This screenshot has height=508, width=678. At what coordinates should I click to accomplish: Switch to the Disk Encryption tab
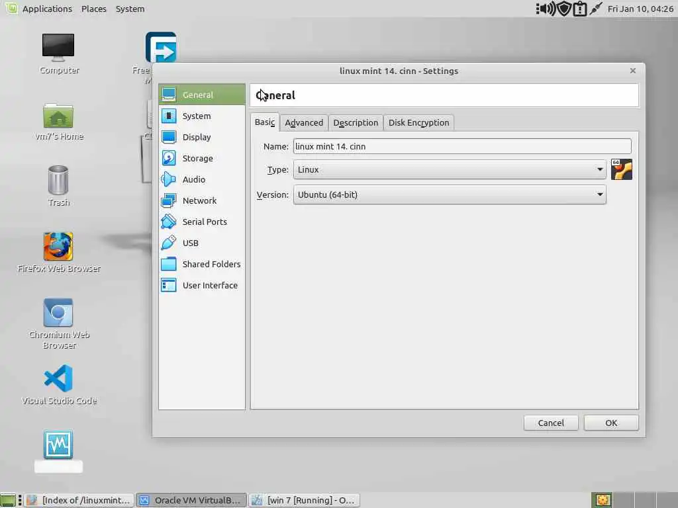(x=418, y=122)
